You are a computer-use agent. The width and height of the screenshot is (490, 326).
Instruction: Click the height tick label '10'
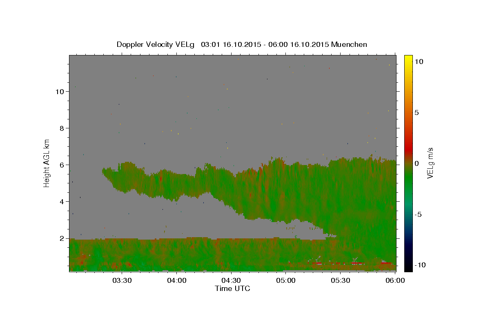(x=60, y=91)
